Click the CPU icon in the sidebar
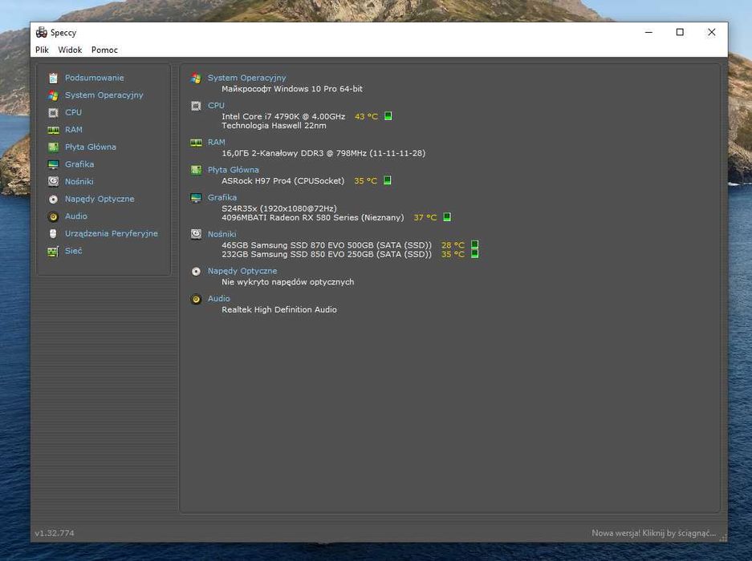This screenshot has width=752, height=561. (x=53, y=112)
